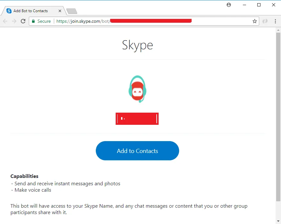The width and height of the screenshot is (281, 224).
Task: Select the Add Bot to Contacts tab
Action: (x=34, y=11)
